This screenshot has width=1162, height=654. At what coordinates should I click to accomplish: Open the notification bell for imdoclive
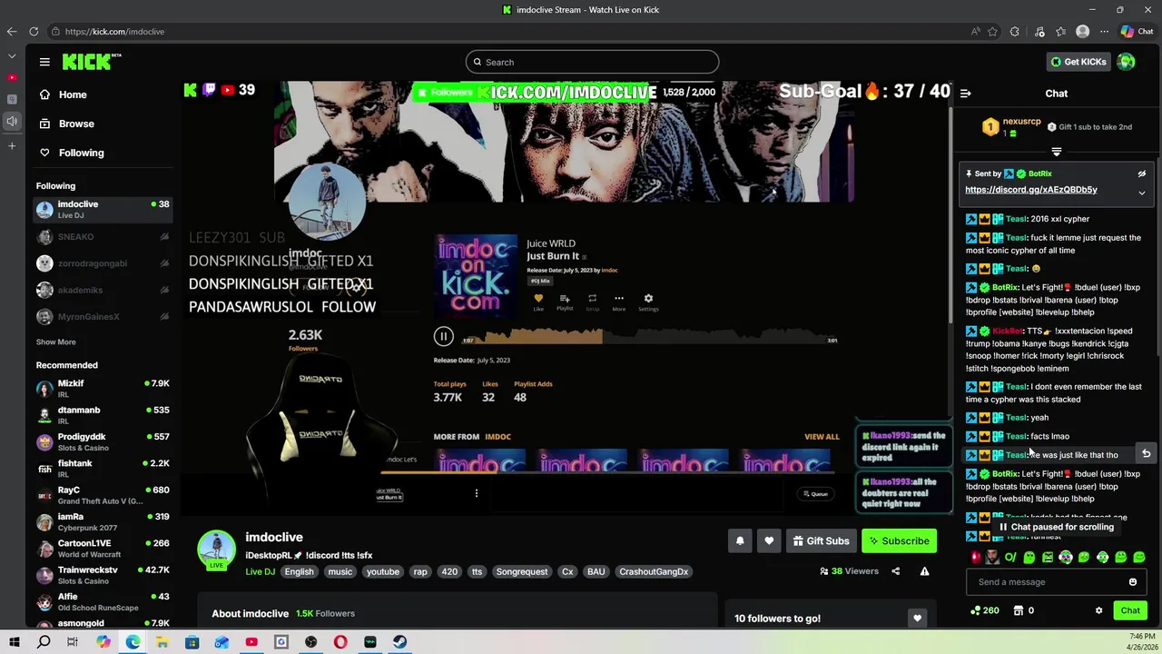[x=740, y=540]
